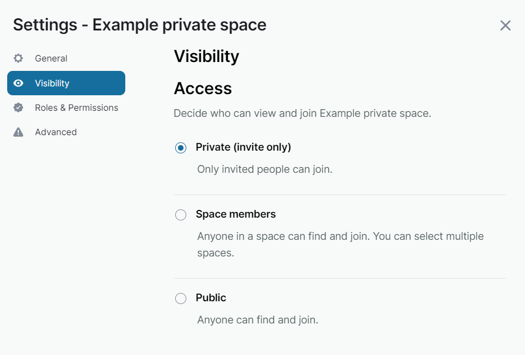The image size is (525, 355).
Task: Click the "Private (invite only)" option label
Action: pyautogui.click(x=243, y=147)
